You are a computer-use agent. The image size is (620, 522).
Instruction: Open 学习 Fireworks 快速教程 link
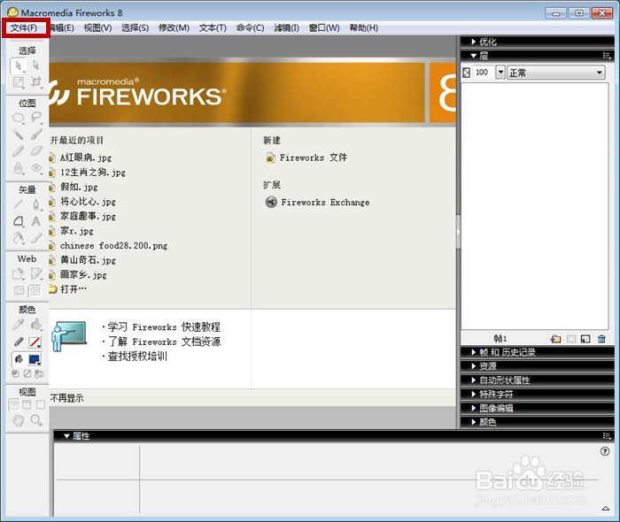click(164, 327)
